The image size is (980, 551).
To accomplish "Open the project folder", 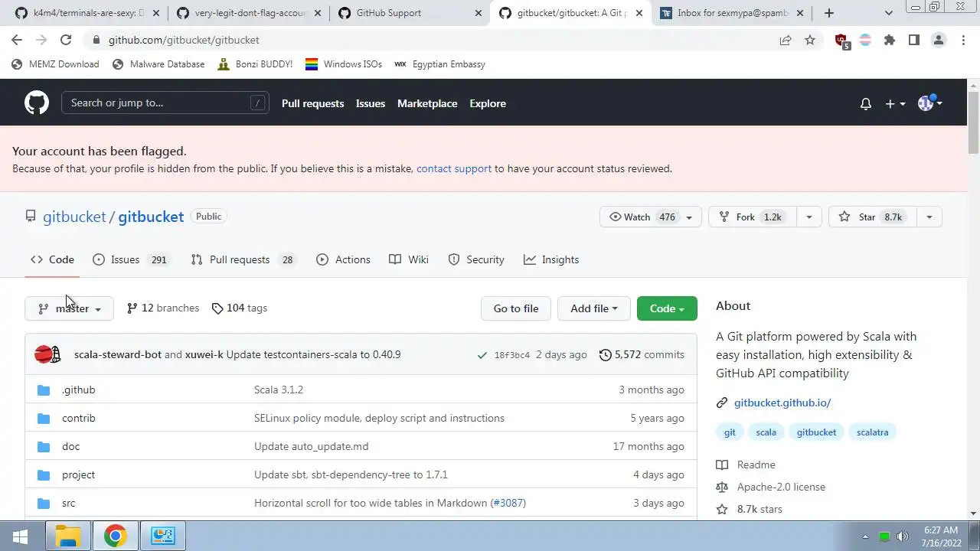I will [79, 474].
